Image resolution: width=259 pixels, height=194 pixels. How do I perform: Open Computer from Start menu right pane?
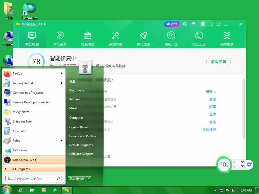click(x=76, y=118)
